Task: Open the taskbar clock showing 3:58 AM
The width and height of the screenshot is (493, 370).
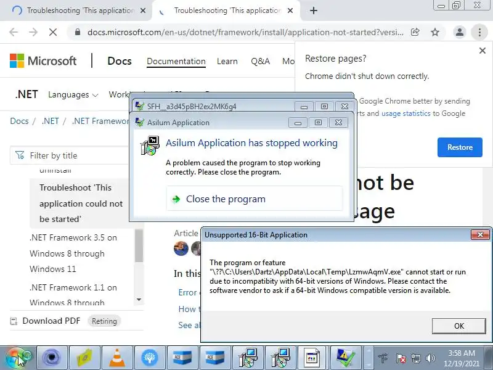Action: click(461, 358)
